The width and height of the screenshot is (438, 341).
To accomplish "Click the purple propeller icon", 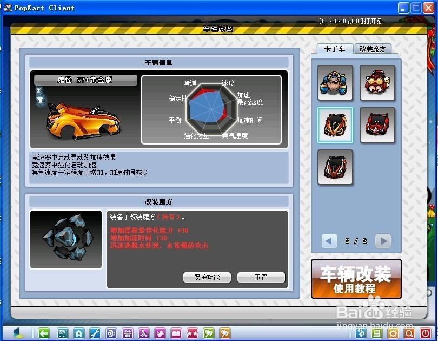I will coord(144,333).
